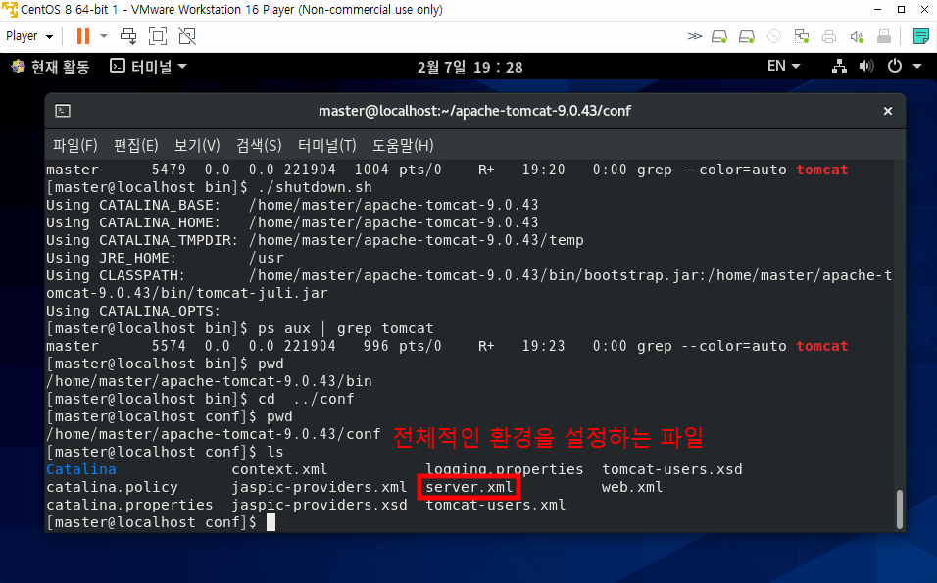Click the tomcat-users.xml file name
The height and width of the screenshot is (583, 937).
pyautogui.click(x=495, y=505)
